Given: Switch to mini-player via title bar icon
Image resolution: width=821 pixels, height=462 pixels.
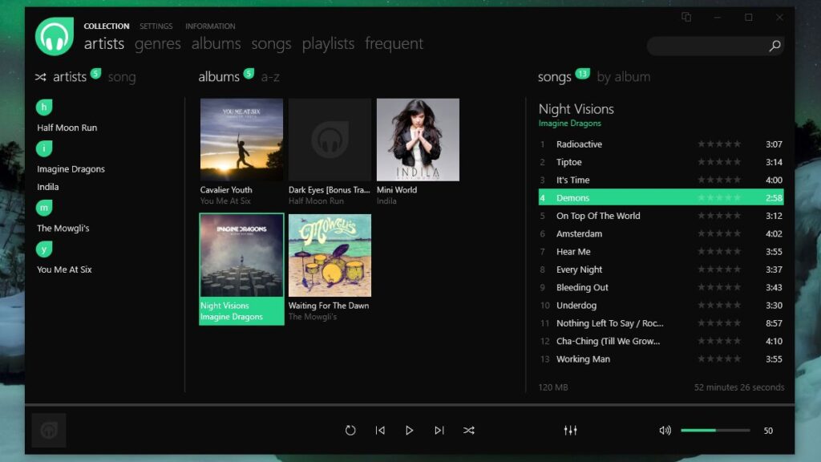Looking at the screenshot, I should click(686, 16).
